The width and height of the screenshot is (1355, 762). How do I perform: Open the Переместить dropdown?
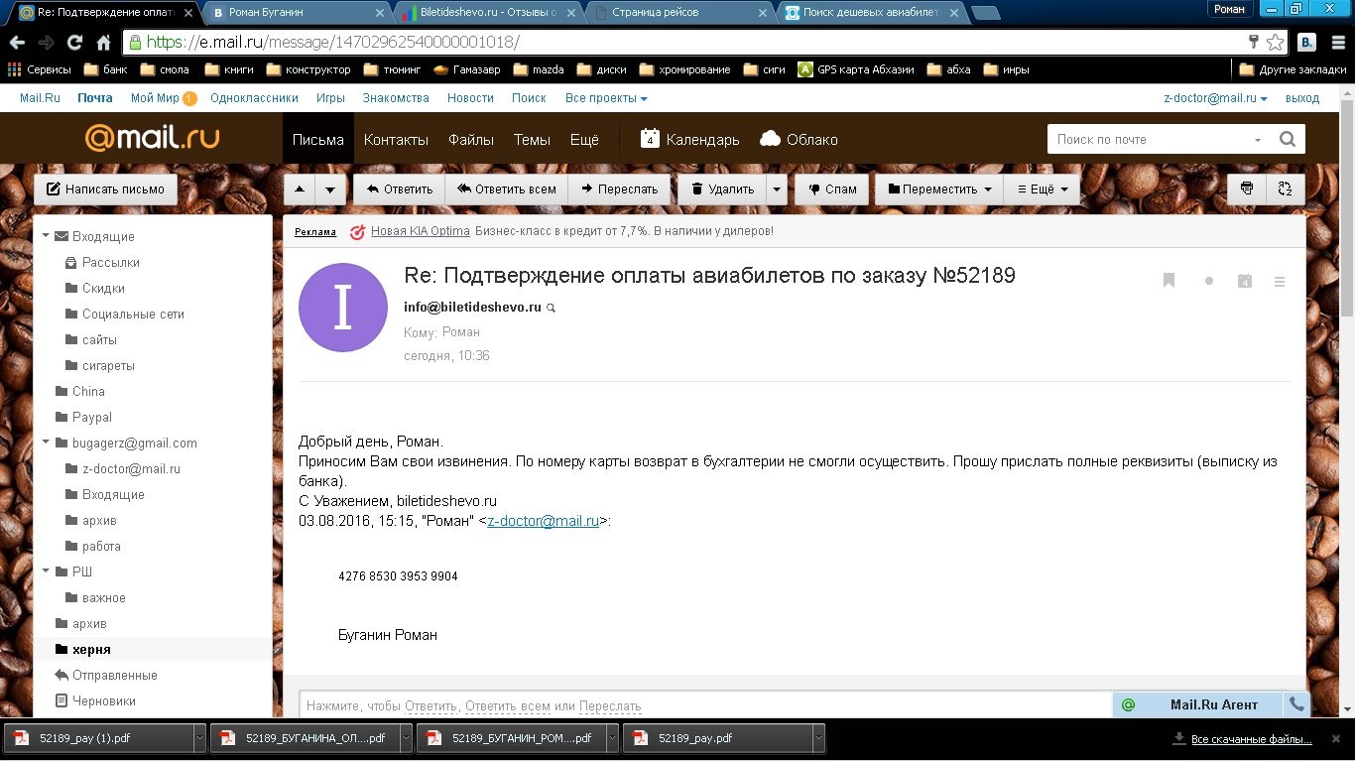click(939, 189)
